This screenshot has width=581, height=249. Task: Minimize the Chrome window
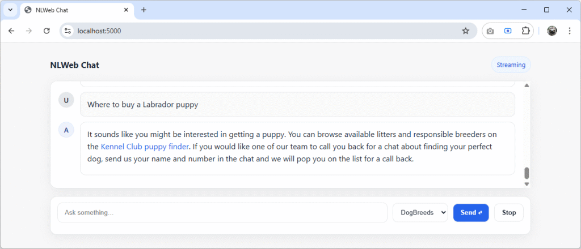pyautogui.click(x=524, y=10)
